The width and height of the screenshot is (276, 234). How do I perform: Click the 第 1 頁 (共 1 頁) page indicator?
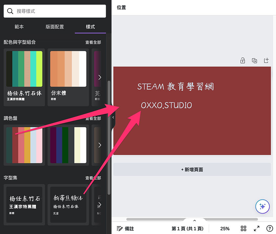coord(187,228)
